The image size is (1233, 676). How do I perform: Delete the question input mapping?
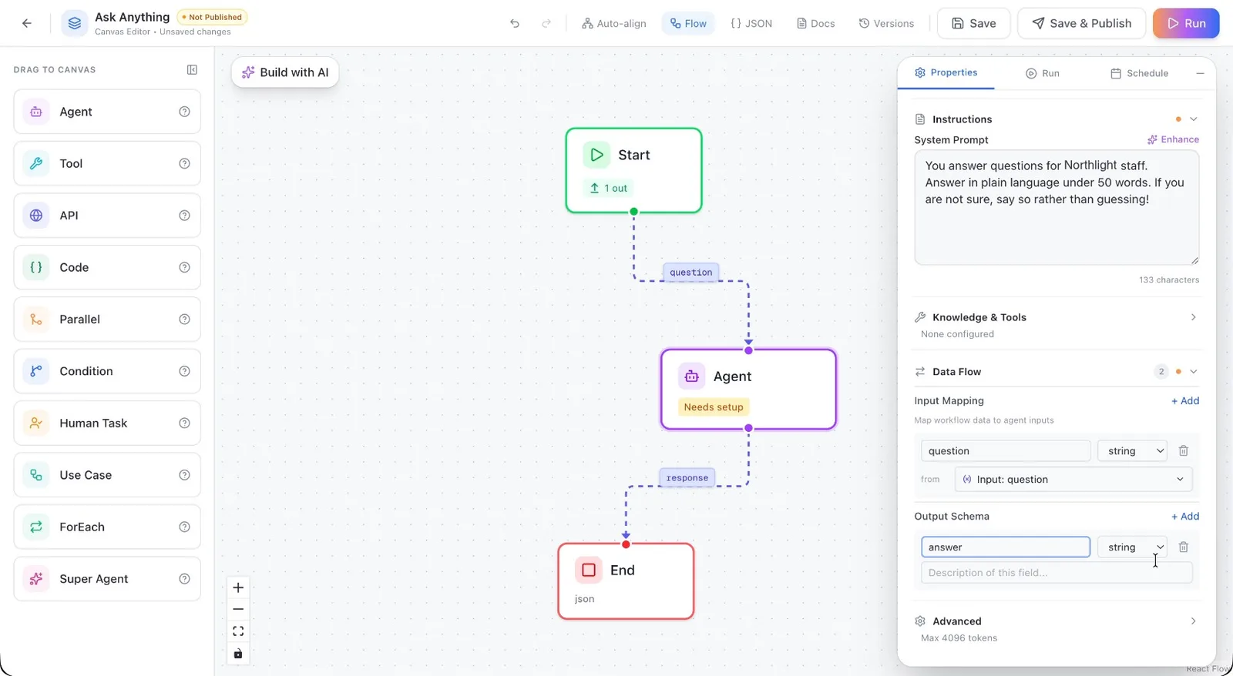1184,450
